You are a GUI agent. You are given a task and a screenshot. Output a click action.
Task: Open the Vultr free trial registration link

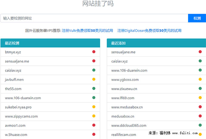87,31
